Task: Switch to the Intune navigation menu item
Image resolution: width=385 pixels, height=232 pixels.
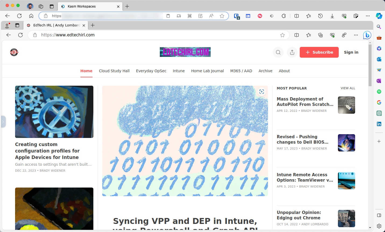Action: click(x=179, y=71)
